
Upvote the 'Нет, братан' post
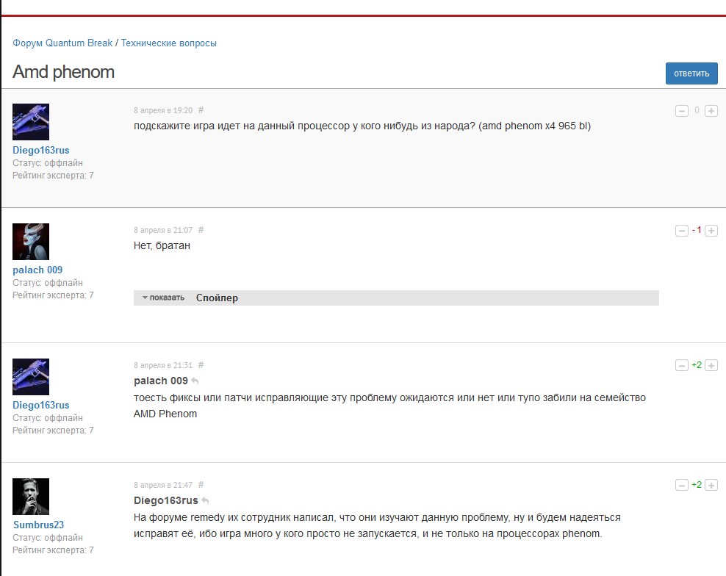[711, 231]
